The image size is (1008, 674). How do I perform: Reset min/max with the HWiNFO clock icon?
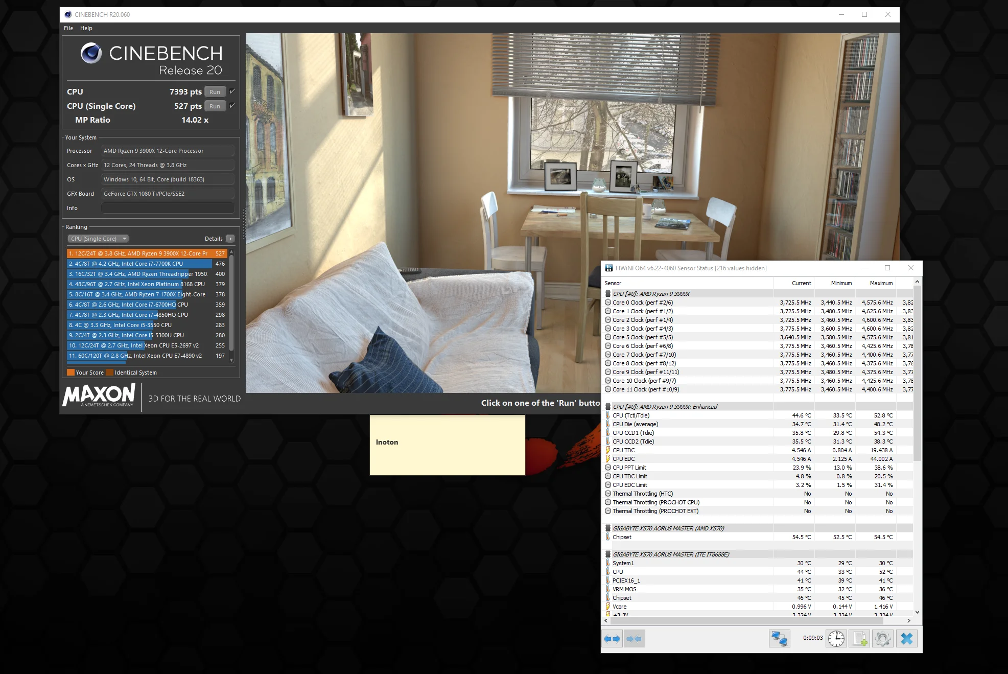(836, 639)
